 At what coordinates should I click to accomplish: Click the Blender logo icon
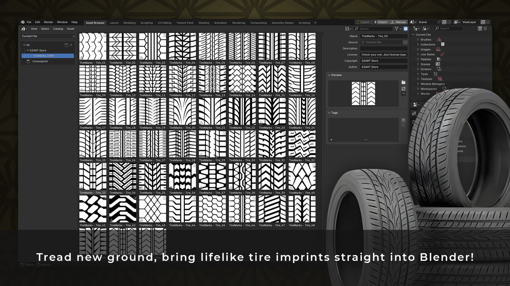(22, 22)
